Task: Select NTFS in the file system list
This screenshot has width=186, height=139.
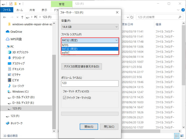Action: point(90,45)
